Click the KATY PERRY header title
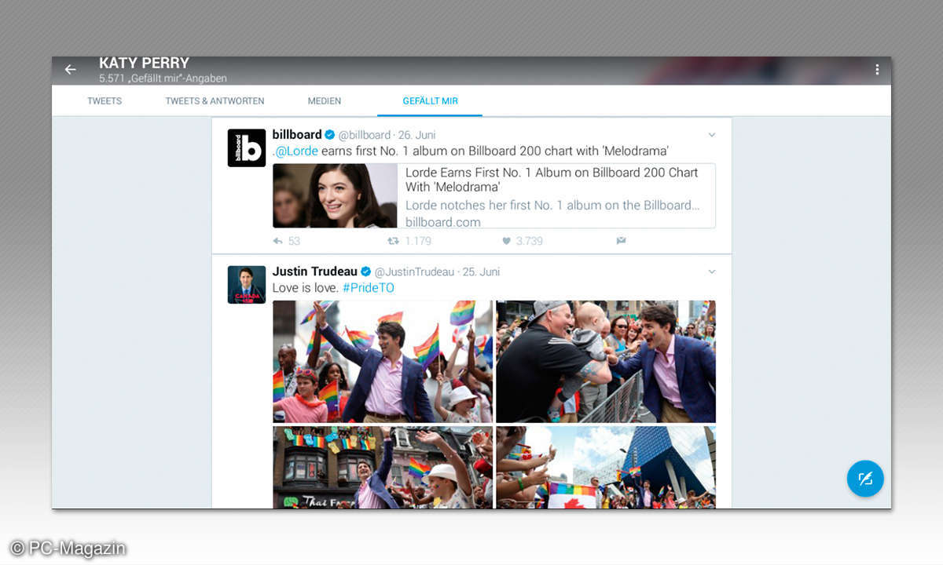This screenshot has height=565, width=943. pyautogui.click(x=144, y=63)
